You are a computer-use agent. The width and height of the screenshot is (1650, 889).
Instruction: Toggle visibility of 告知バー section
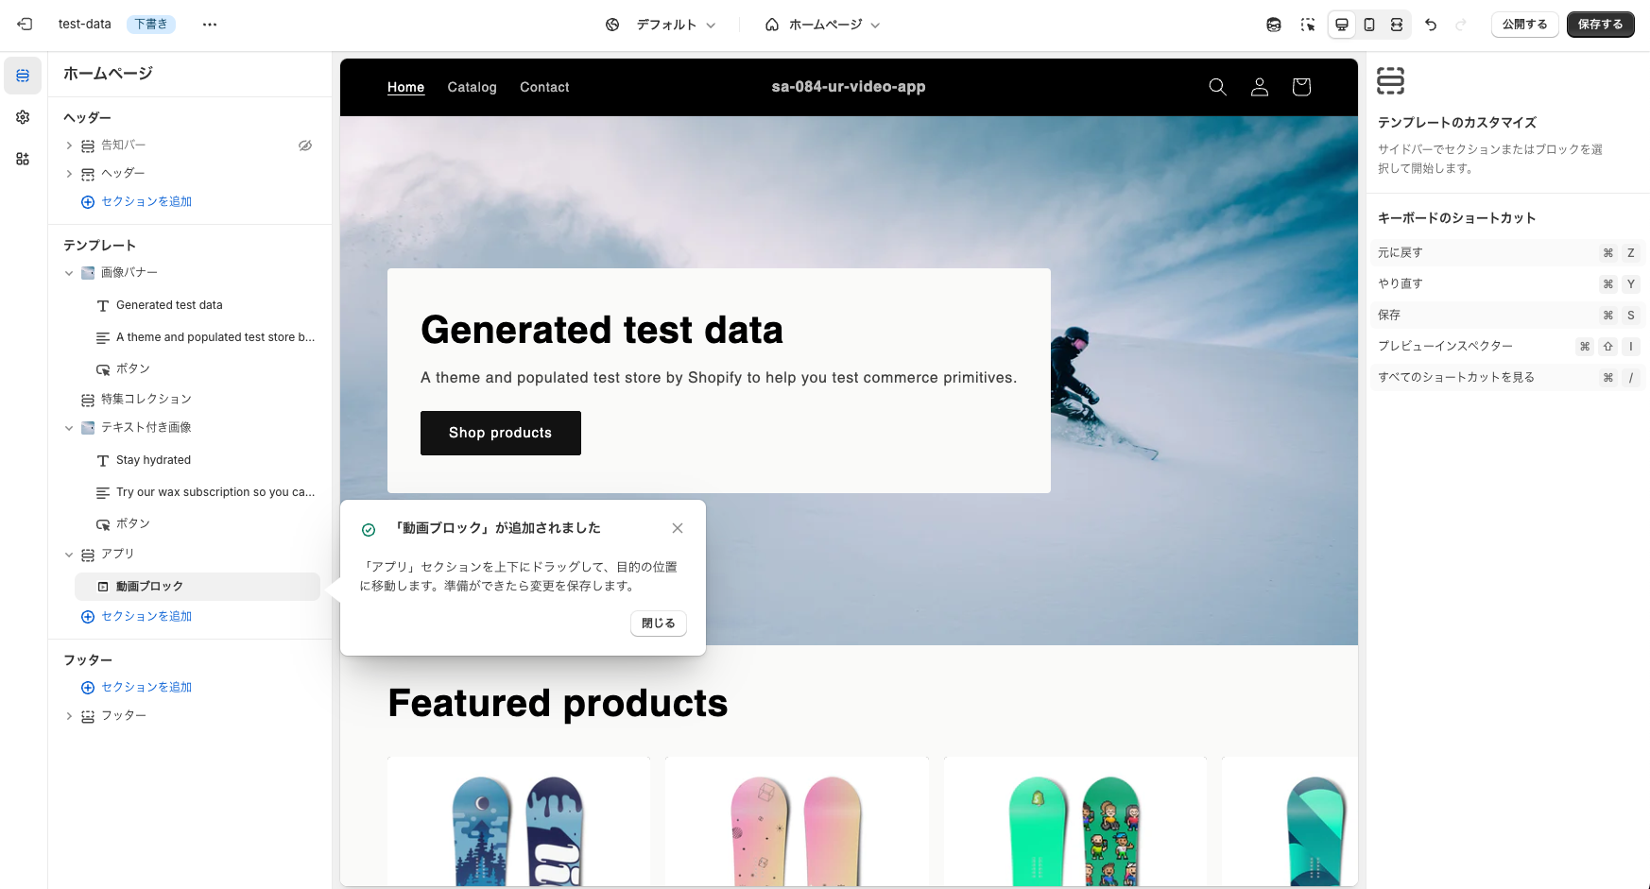point(305,145)
